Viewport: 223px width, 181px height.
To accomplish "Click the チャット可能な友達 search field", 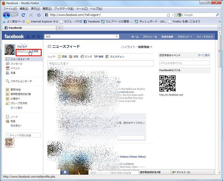I will pyautogui.click(x=23, y=135).
